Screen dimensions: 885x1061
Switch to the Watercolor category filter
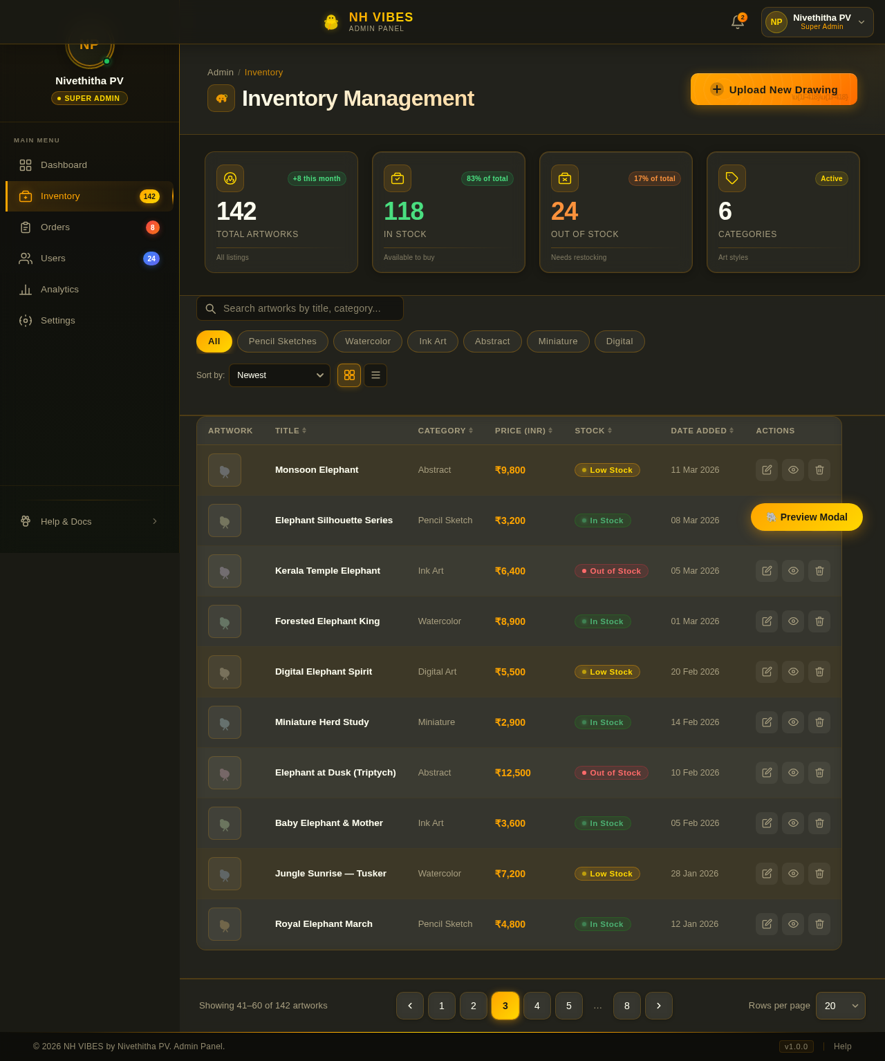(367, 341)
